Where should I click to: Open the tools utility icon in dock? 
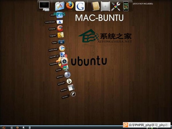point(116,6)
